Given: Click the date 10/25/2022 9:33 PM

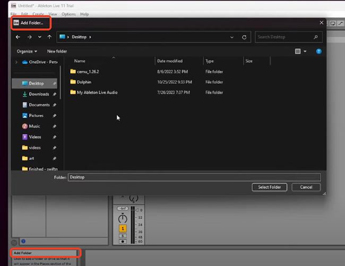Looking at the screenshot, I should 175,82.
